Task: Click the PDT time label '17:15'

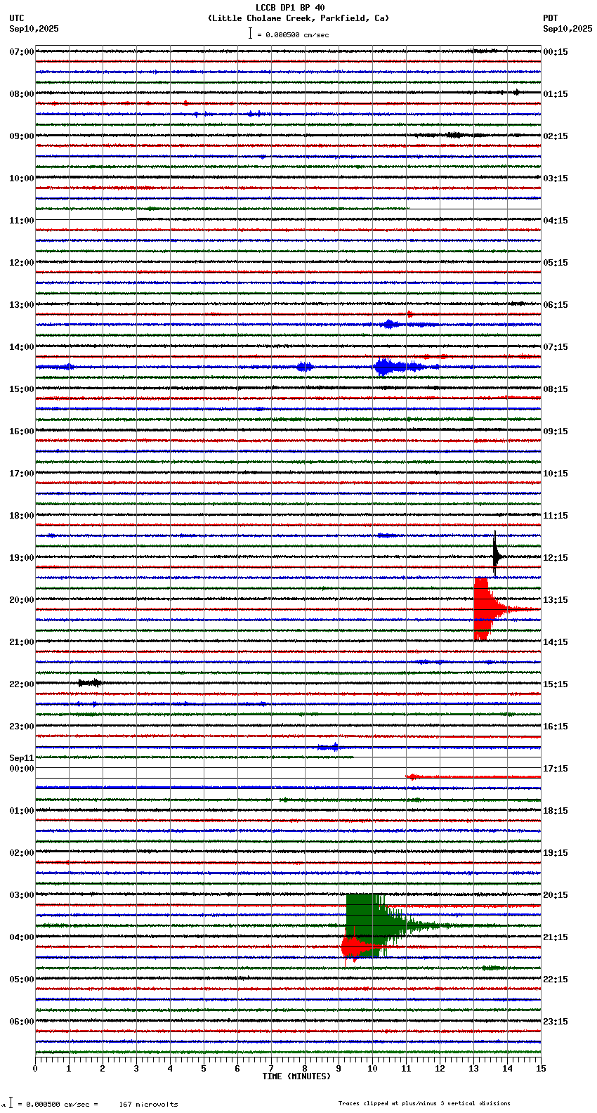Action: point(556,769)
